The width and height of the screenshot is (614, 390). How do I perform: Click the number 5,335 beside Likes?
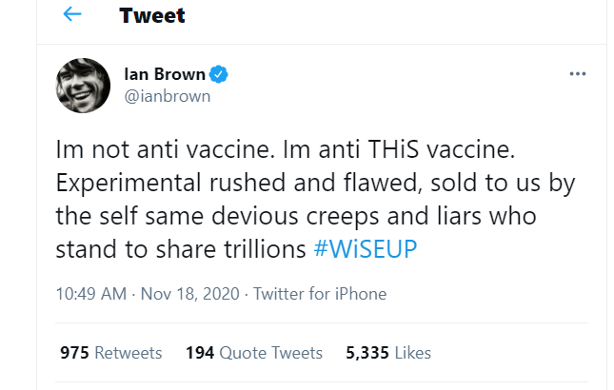coord(366,353)
